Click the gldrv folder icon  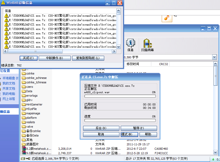pos(24,100)
